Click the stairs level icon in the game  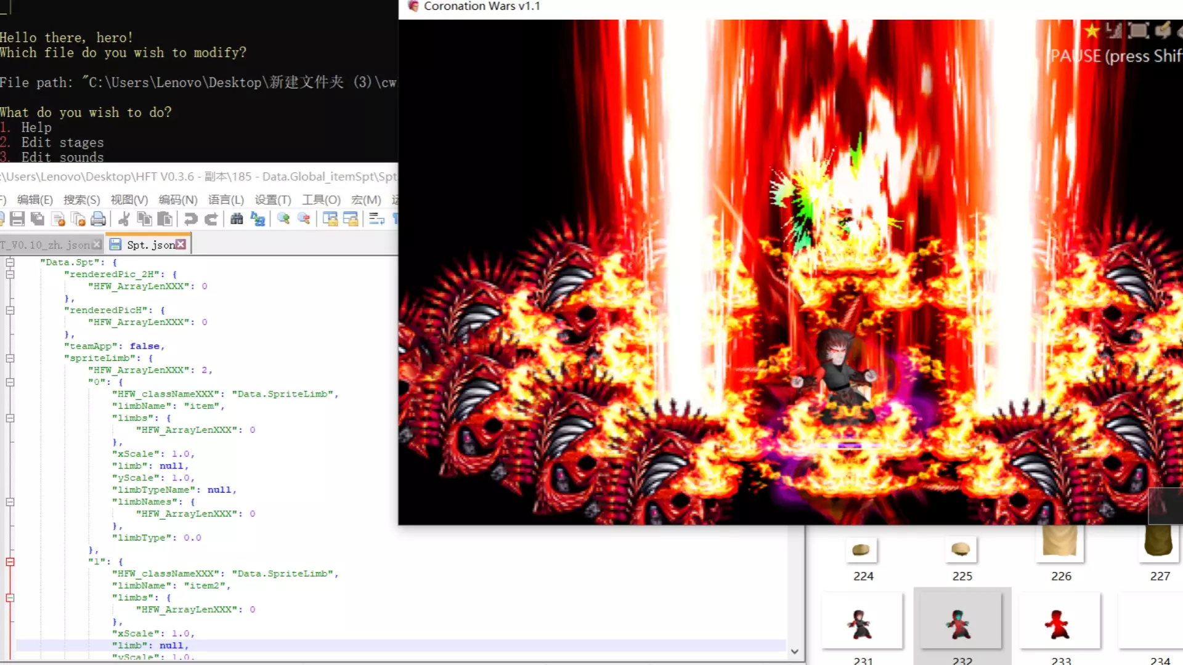pyautogui.click(x=1114, y=30)
